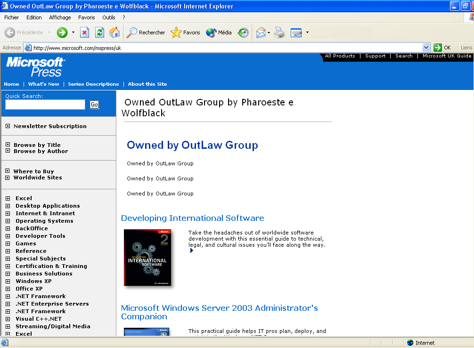This screenshot has height=348, width=474.
Task: Open the Média toolbar panel
Action: tap(219, 32)
